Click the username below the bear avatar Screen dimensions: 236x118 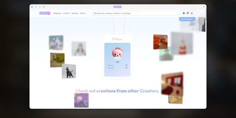[117, 62]
